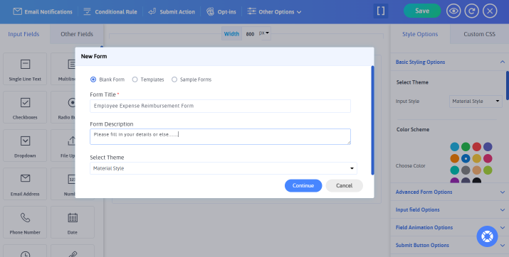Add a Radio Buttons field
Image resolution: width=509 pixels, height=257 pixels.
tap(63, 107)
